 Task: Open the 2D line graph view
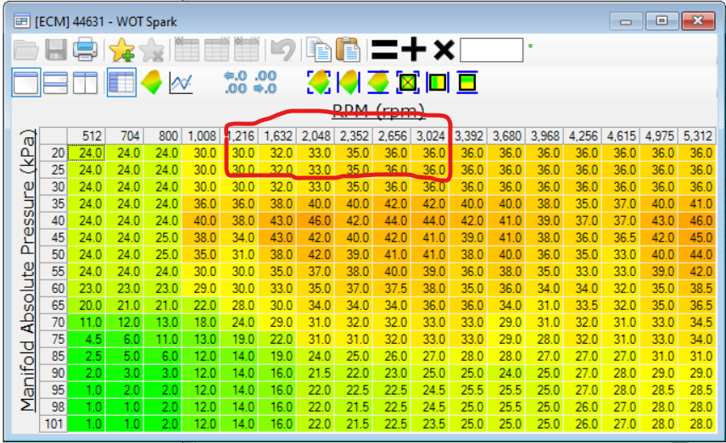[x=181, y=83]
